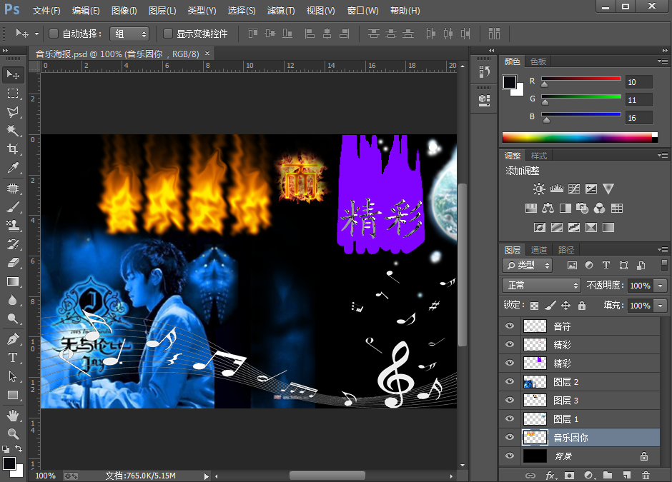Click the vertical canvas scrollbar
Viewport: 672px width, 482px height.
tap(463, 264)
